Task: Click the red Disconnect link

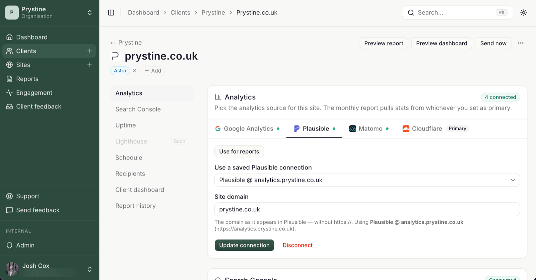Action: tap(297, 245)
